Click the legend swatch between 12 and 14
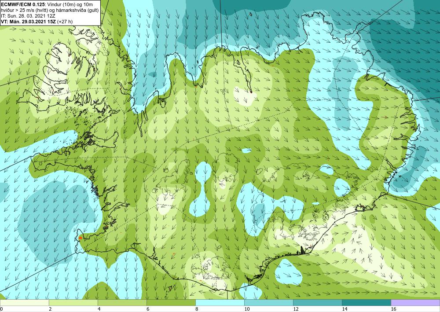The image size is (440, 312). [318, 302]
